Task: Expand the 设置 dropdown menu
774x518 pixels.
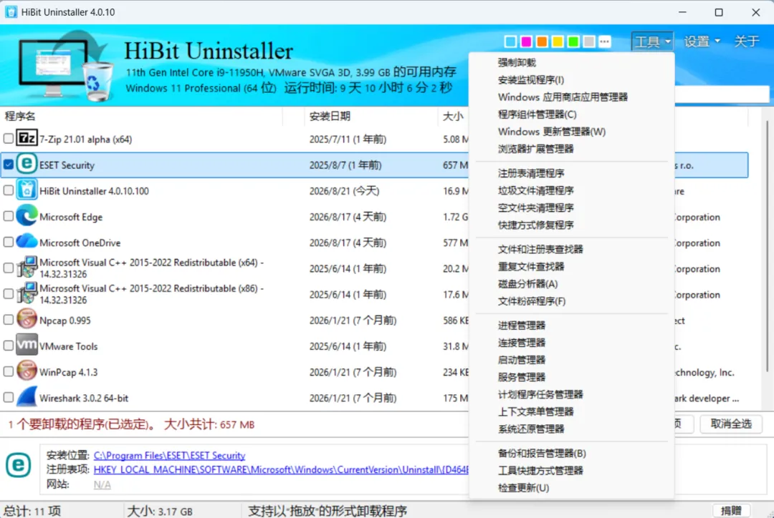Action: point(702,42)
